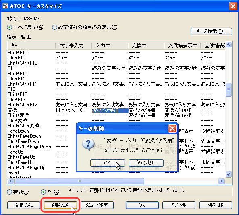The width and height of the screenshot is (239, 215).
Task: Click the list scroll up arrow
Action: point(229,45)
